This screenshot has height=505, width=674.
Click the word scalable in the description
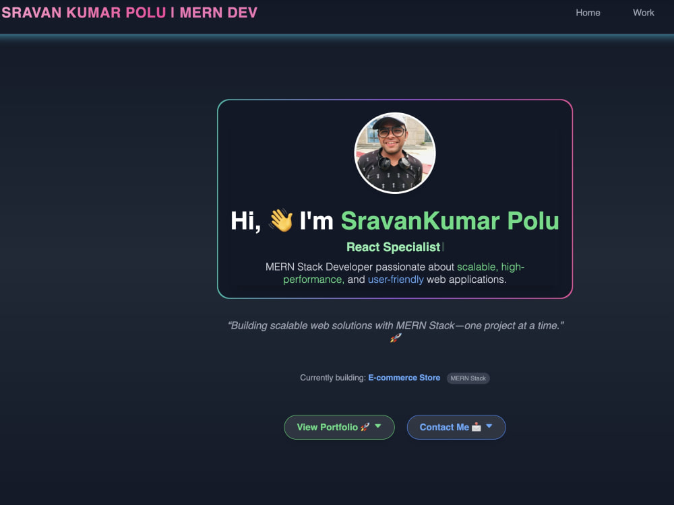pyautogui.click(x=477, y=267)
